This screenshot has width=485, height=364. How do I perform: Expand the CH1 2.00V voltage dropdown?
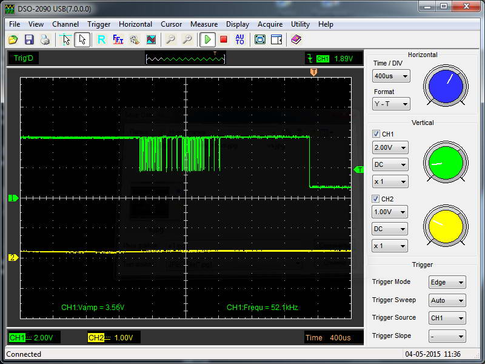pos(390,147)
